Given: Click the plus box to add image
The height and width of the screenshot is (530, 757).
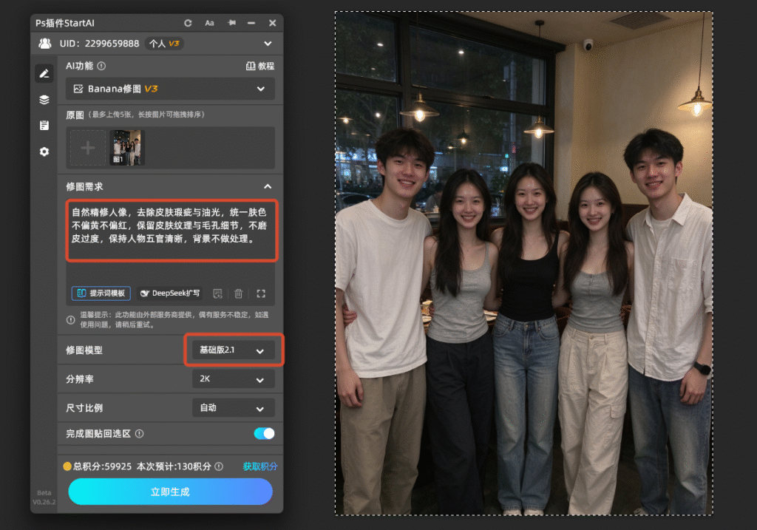Looking at the screenshot, I should click(88, 148).
